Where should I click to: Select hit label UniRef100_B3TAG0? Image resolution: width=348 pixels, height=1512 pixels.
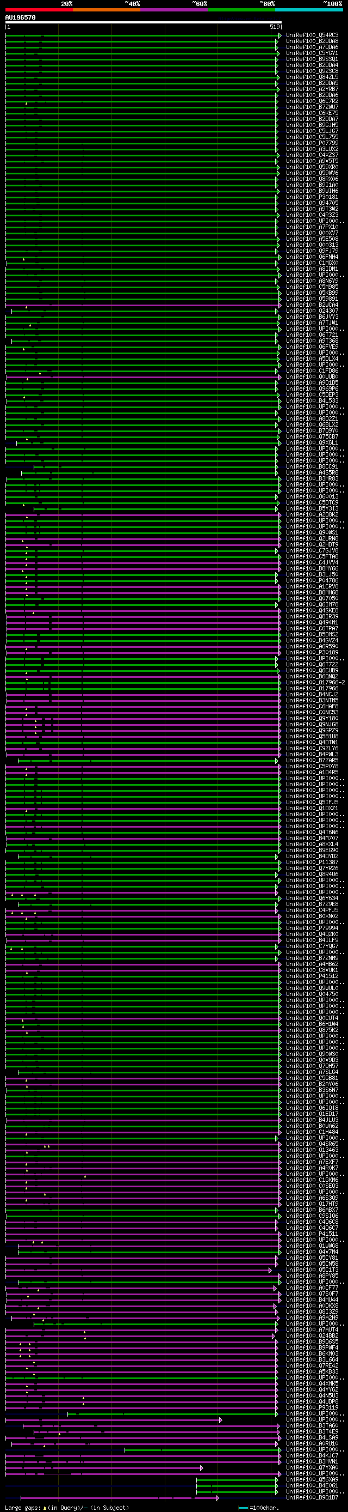pyautogui.click(x=312, y=1425)
